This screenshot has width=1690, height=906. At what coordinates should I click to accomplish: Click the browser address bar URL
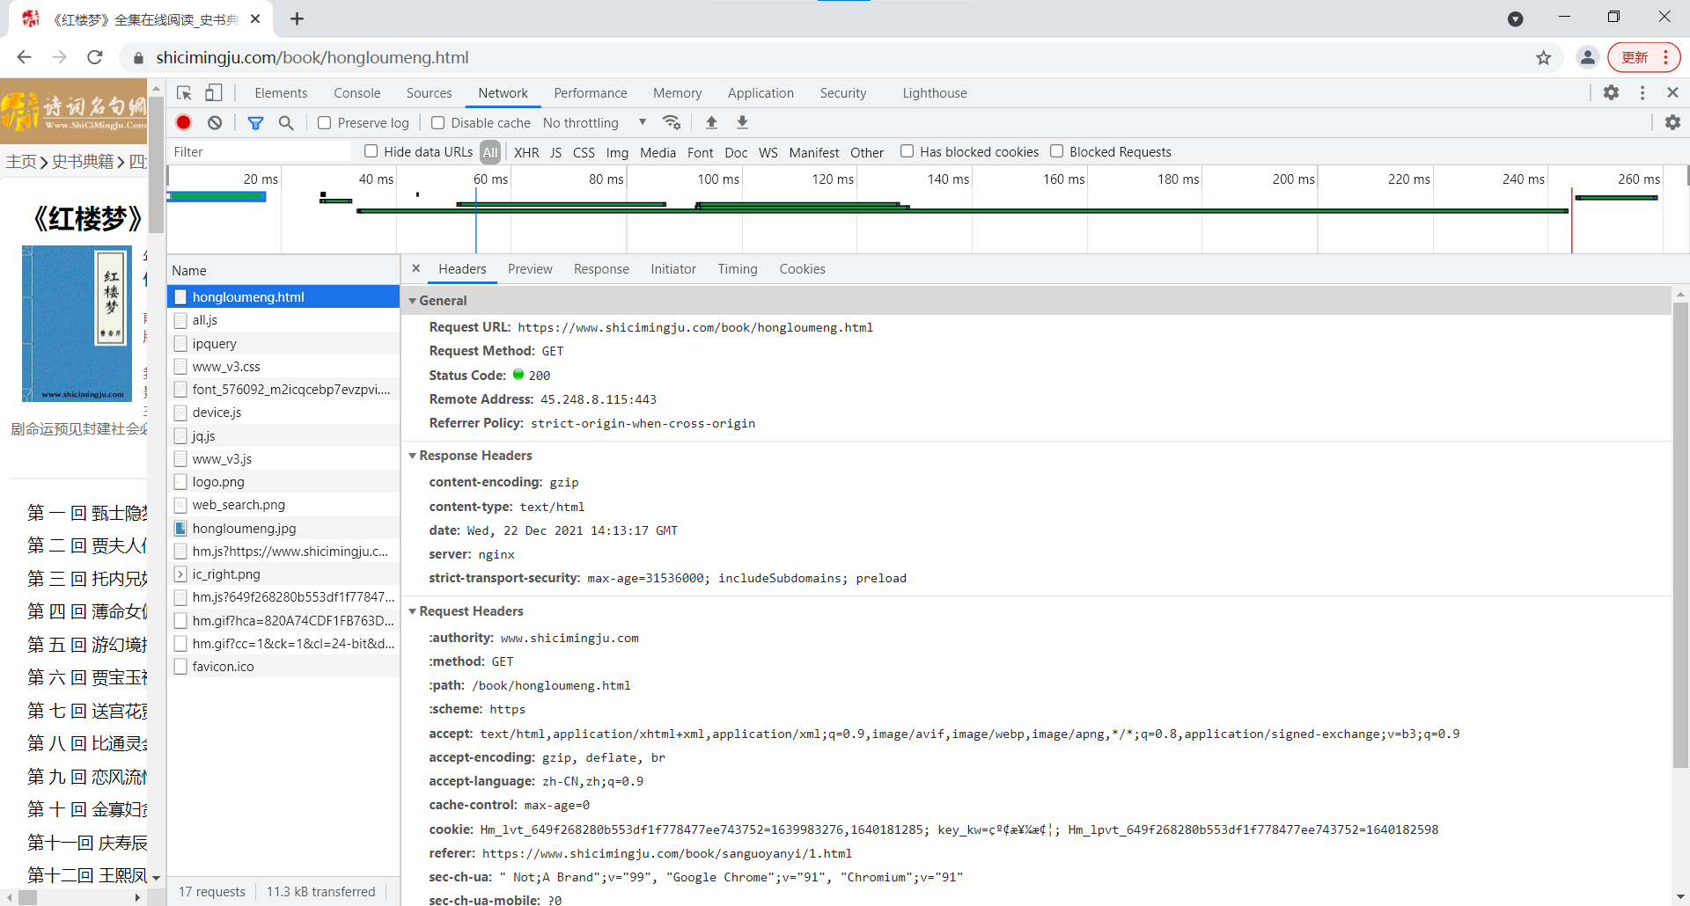[312, 58]
